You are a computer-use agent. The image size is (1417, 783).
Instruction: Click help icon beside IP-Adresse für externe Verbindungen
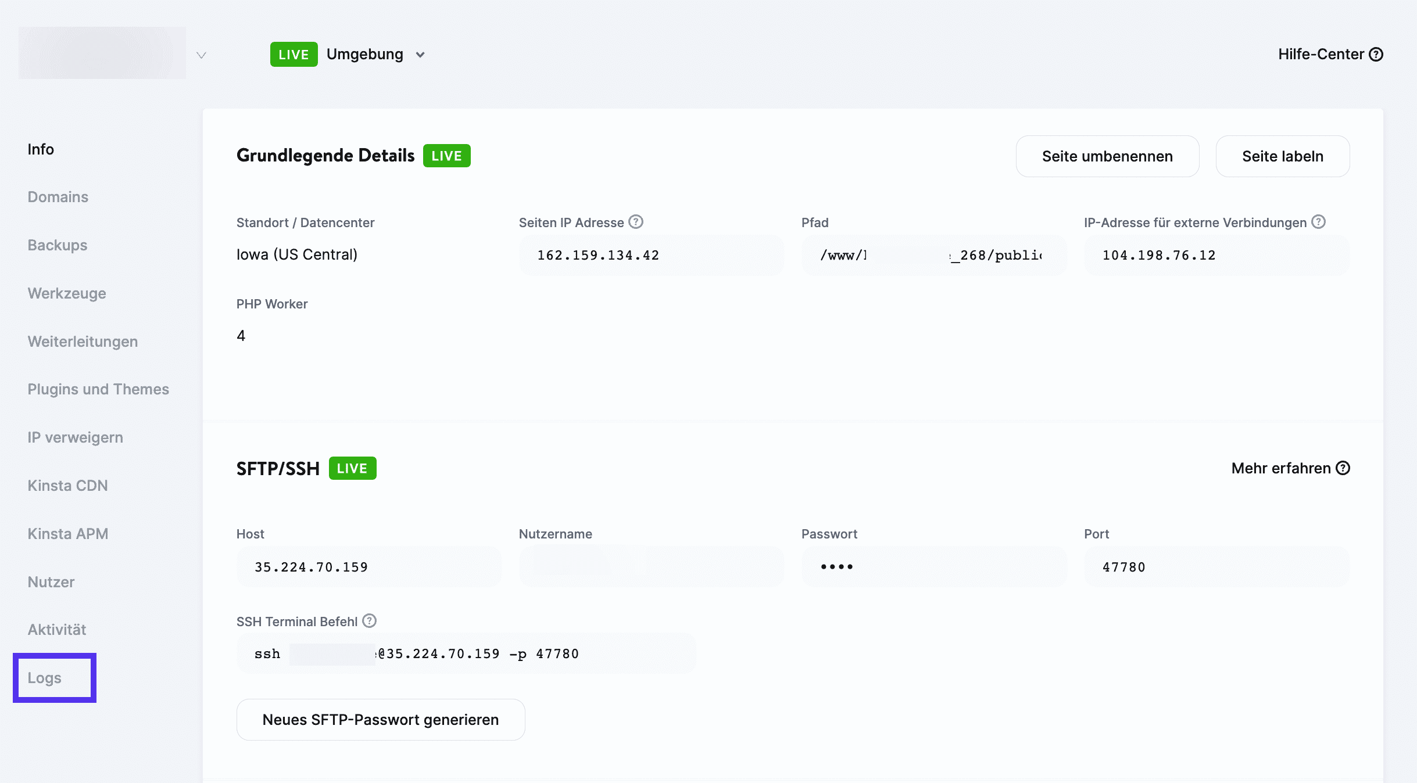click(1318, 222)
